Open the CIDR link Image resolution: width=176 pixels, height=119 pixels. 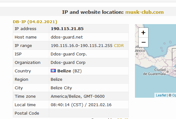coord(119,46)
